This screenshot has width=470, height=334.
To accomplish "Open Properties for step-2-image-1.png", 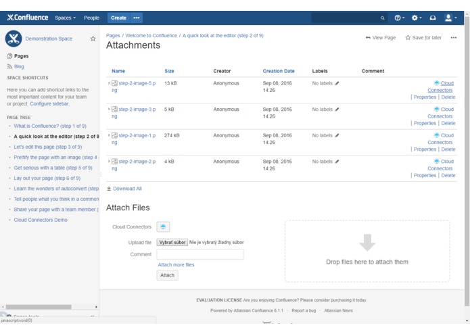I will pos(425,149).
